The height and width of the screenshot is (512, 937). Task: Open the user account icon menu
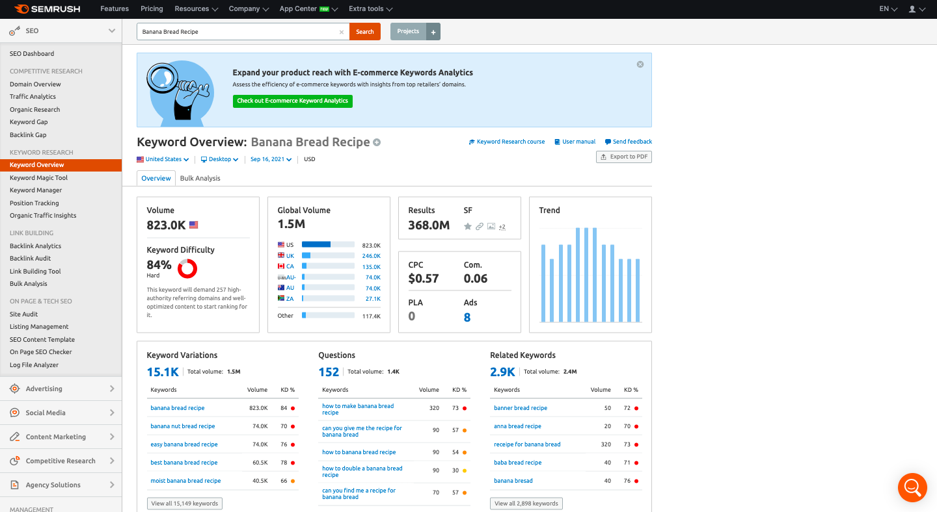[x=916, y=9]
